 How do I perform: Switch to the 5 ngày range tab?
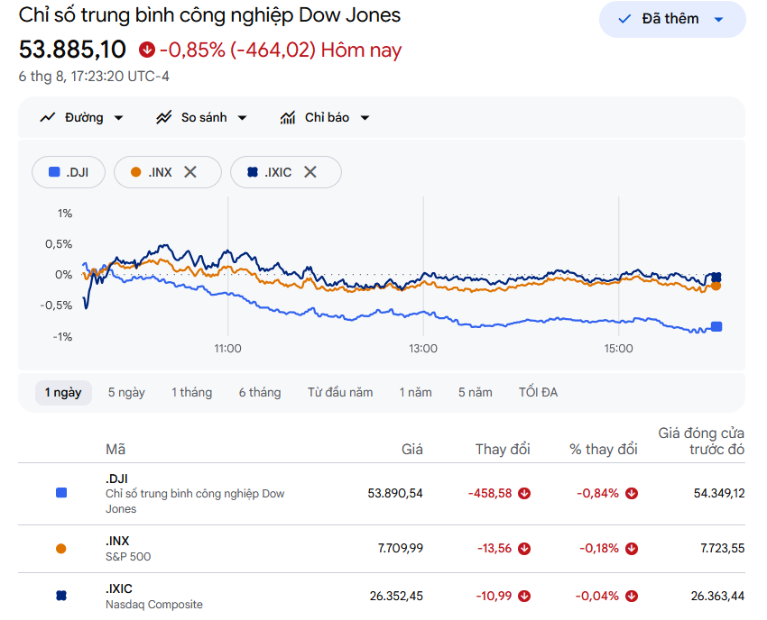tap(126, 392)
